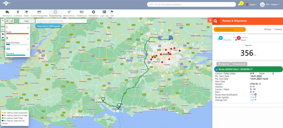Screen dimensions: 283x128
Task: Open E-Warehouse barcode icon
Action: pyautogui.click(x=82, y=12)
